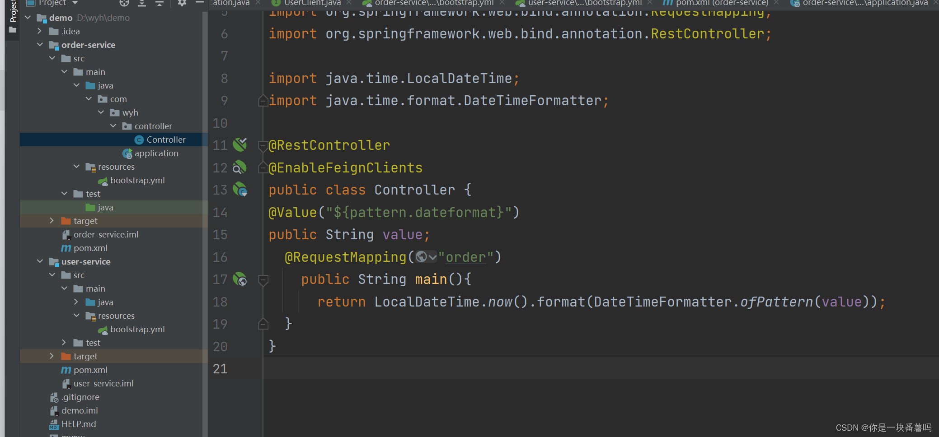
Task: Click the @RestController annotation
Action: (329, 145)
